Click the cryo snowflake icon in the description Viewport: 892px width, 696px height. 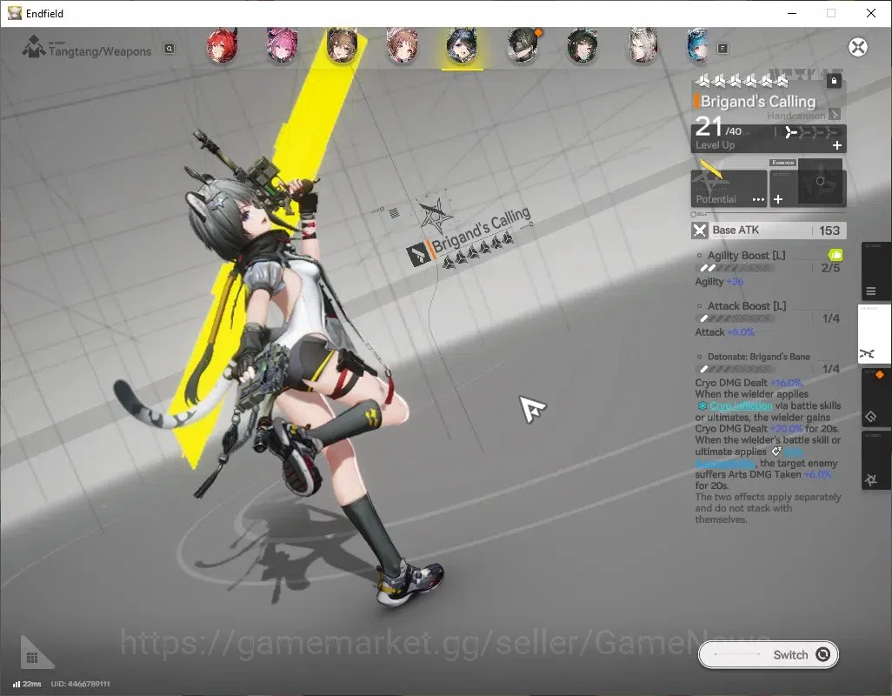(702, 405)
